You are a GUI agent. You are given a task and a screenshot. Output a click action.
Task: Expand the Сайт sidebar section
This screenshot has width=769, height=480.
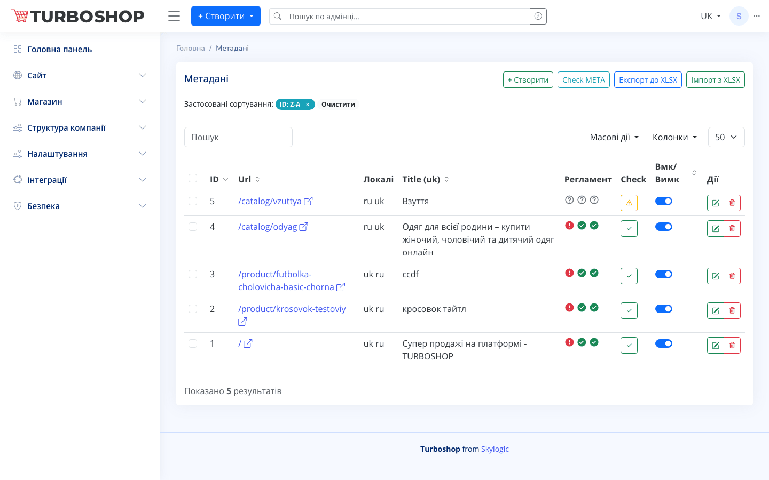coord(80,75)
